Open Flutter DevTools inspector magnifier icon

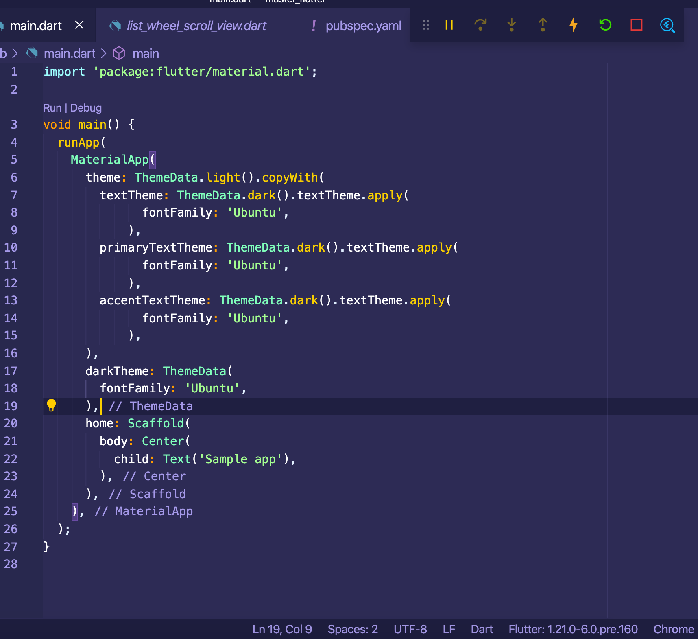667,25
